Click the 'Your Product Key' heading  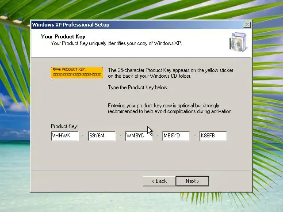point(63,37)
